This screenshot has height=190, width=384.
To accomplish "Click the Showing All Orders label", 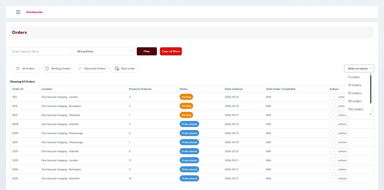I will click(22, 82).
